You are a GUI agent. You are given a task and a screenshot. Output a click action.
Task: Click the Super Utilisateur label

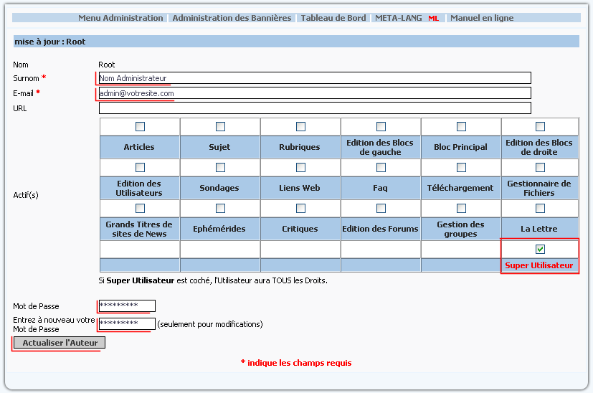coord(539,265)
